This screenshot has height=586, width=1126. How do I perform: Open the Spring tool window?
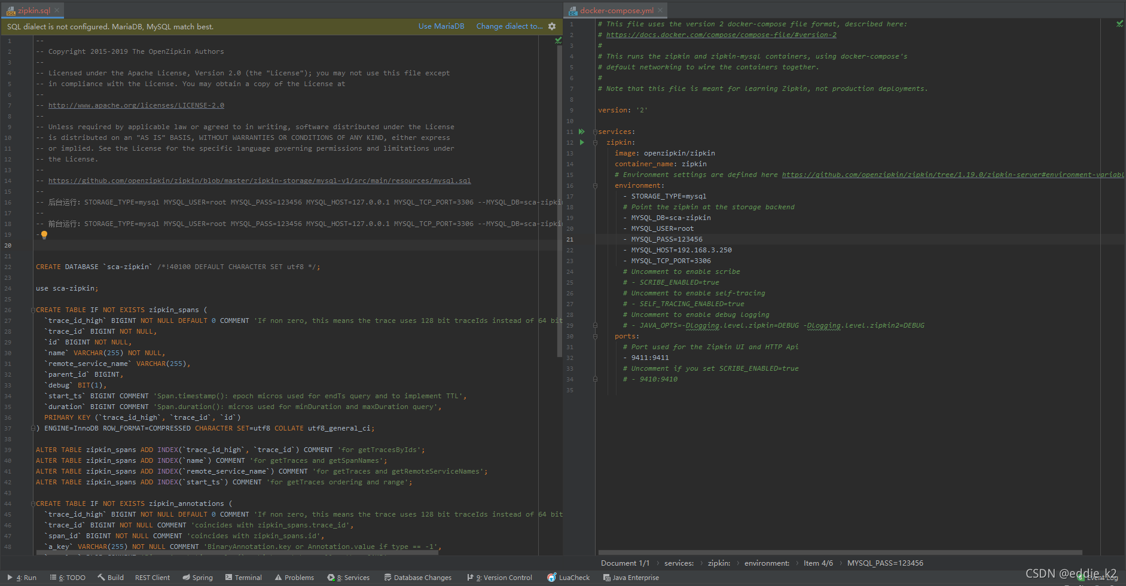click(x=197, y=578)
